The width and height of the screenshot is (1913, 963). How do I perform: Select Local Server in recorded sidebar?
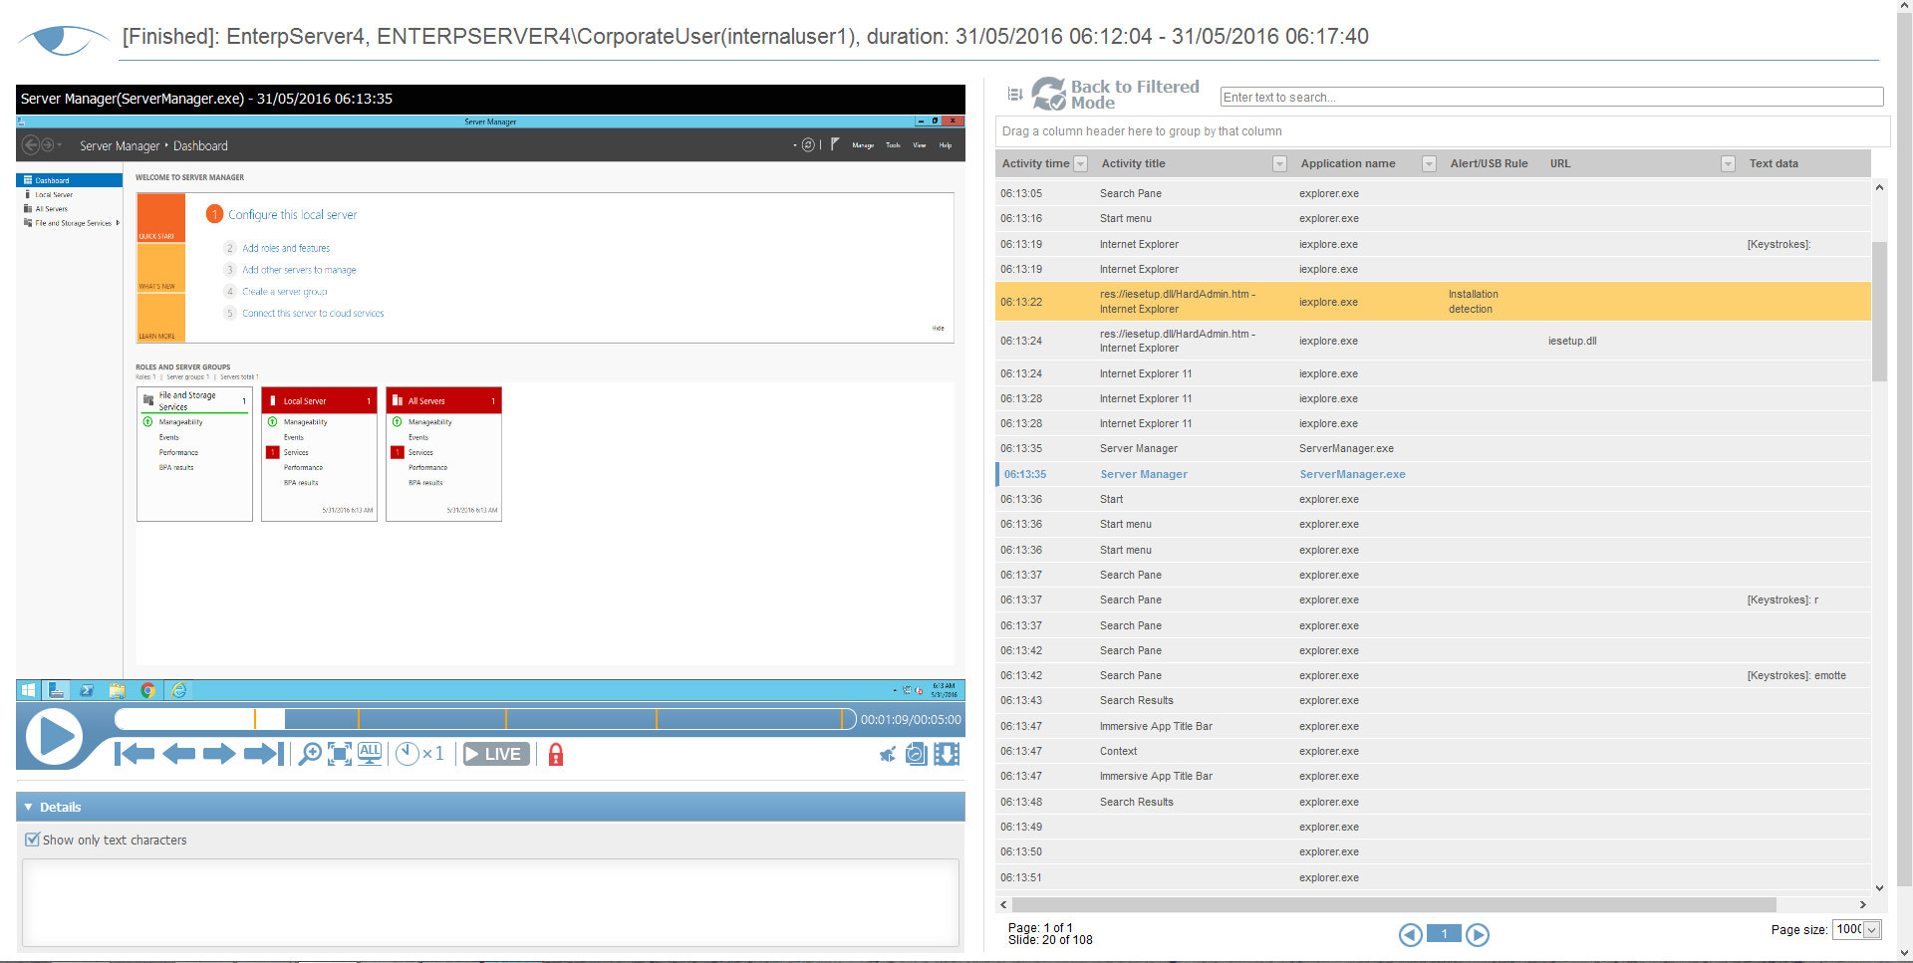[54, 194]
